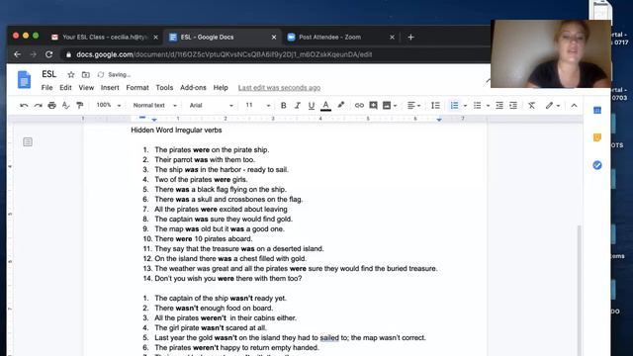Open the font size 11 dropdown
Screen dimensions: 633x356
(x=258, y=106)
